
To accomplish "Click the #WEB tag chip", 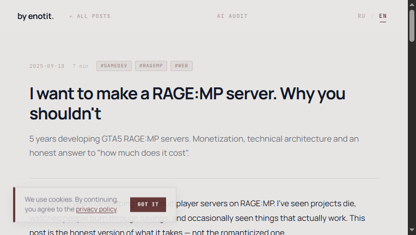I will coord(181,66).
